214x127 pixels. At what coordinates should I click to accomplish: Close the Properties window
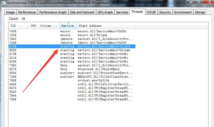[x=208, y=2]
